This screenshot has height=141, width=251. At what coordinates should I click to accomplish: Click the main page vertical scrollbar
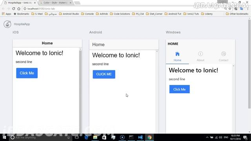point(249,64)
